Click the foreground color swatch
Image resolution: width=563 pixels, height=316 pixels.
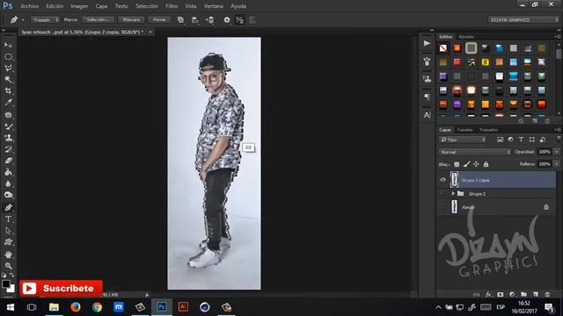[x=6, y=284]
